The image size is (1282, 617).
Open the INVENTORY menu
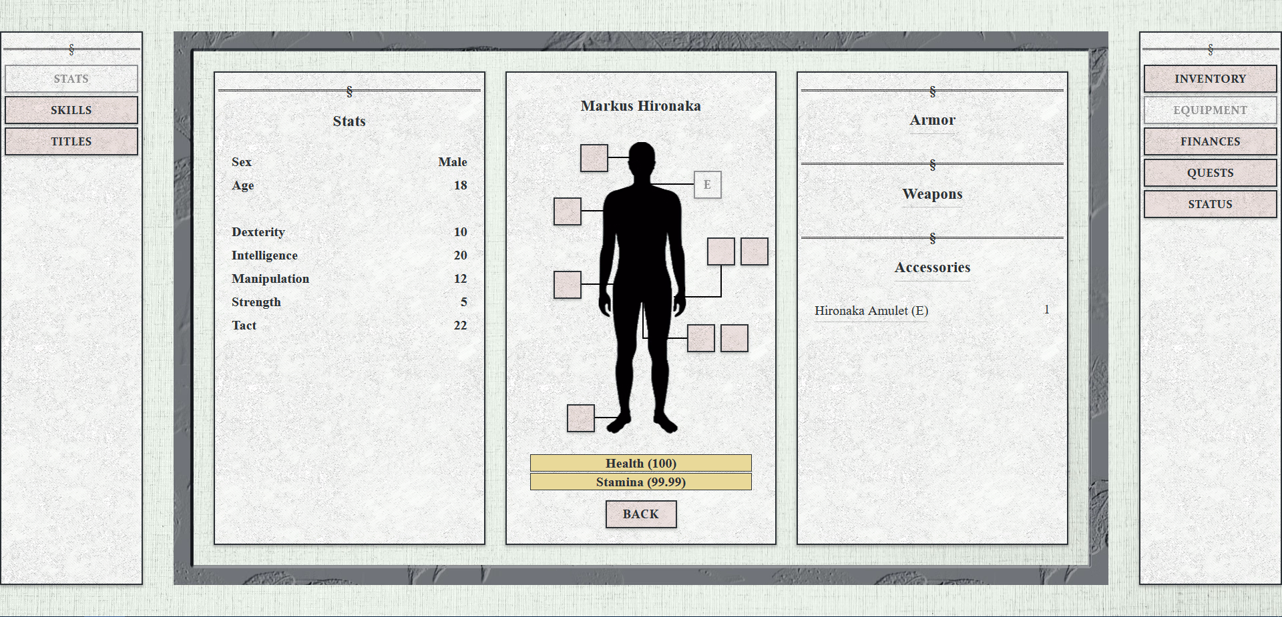1209,78
